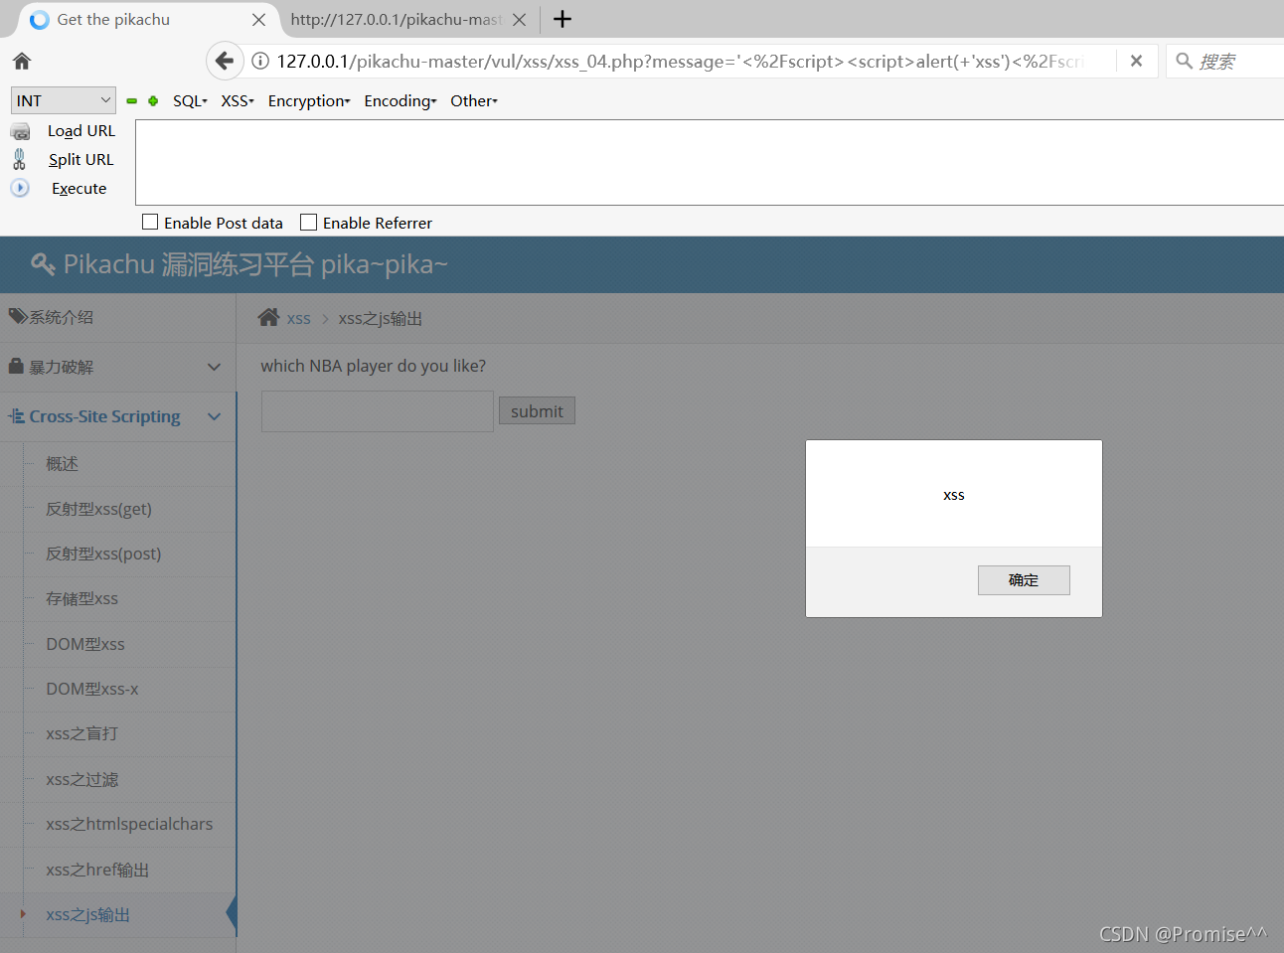Open the INT type dropdown

pyautogui.click(x=64, y=100)
